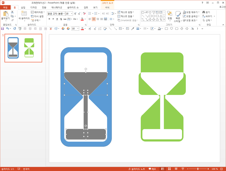Click the Find binoculars button
Viewport: 226px width, 171px height.
pyautogui.click(x=206, y=12)
